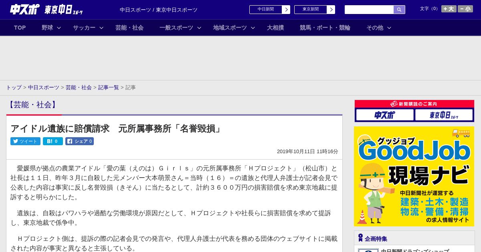Open the サッカー menu

[x=84, y=28]
